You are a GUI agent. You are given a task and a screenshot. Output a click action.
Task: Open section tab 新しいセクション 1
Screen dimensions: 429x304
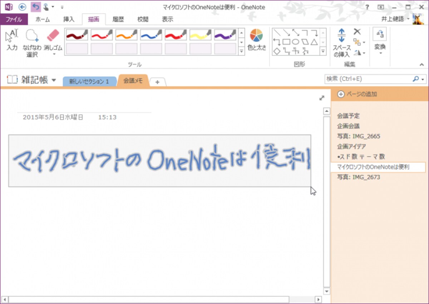point(89,81)
